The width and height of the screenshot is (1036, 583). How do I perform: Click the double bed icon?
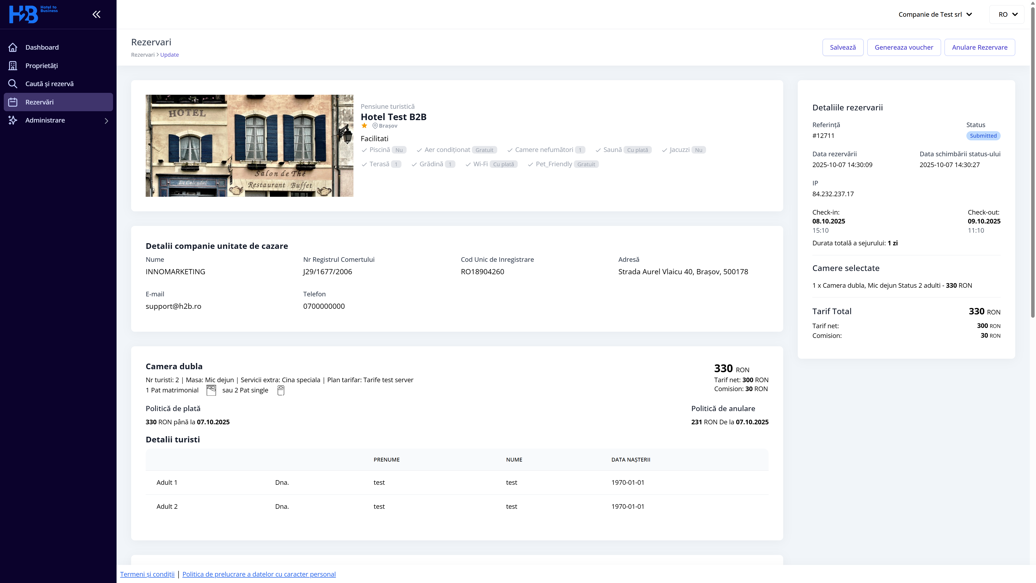211,390
